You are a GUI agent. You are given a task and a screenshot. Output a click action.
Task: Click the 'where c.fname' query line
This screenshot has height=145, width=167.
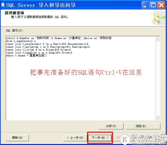26,55
